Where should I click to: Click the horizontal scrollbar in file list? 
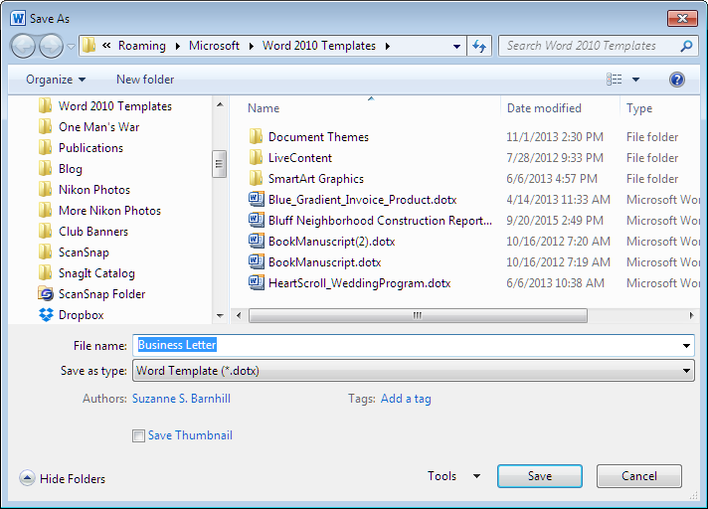pyautogui.click(x=418, y=315)
